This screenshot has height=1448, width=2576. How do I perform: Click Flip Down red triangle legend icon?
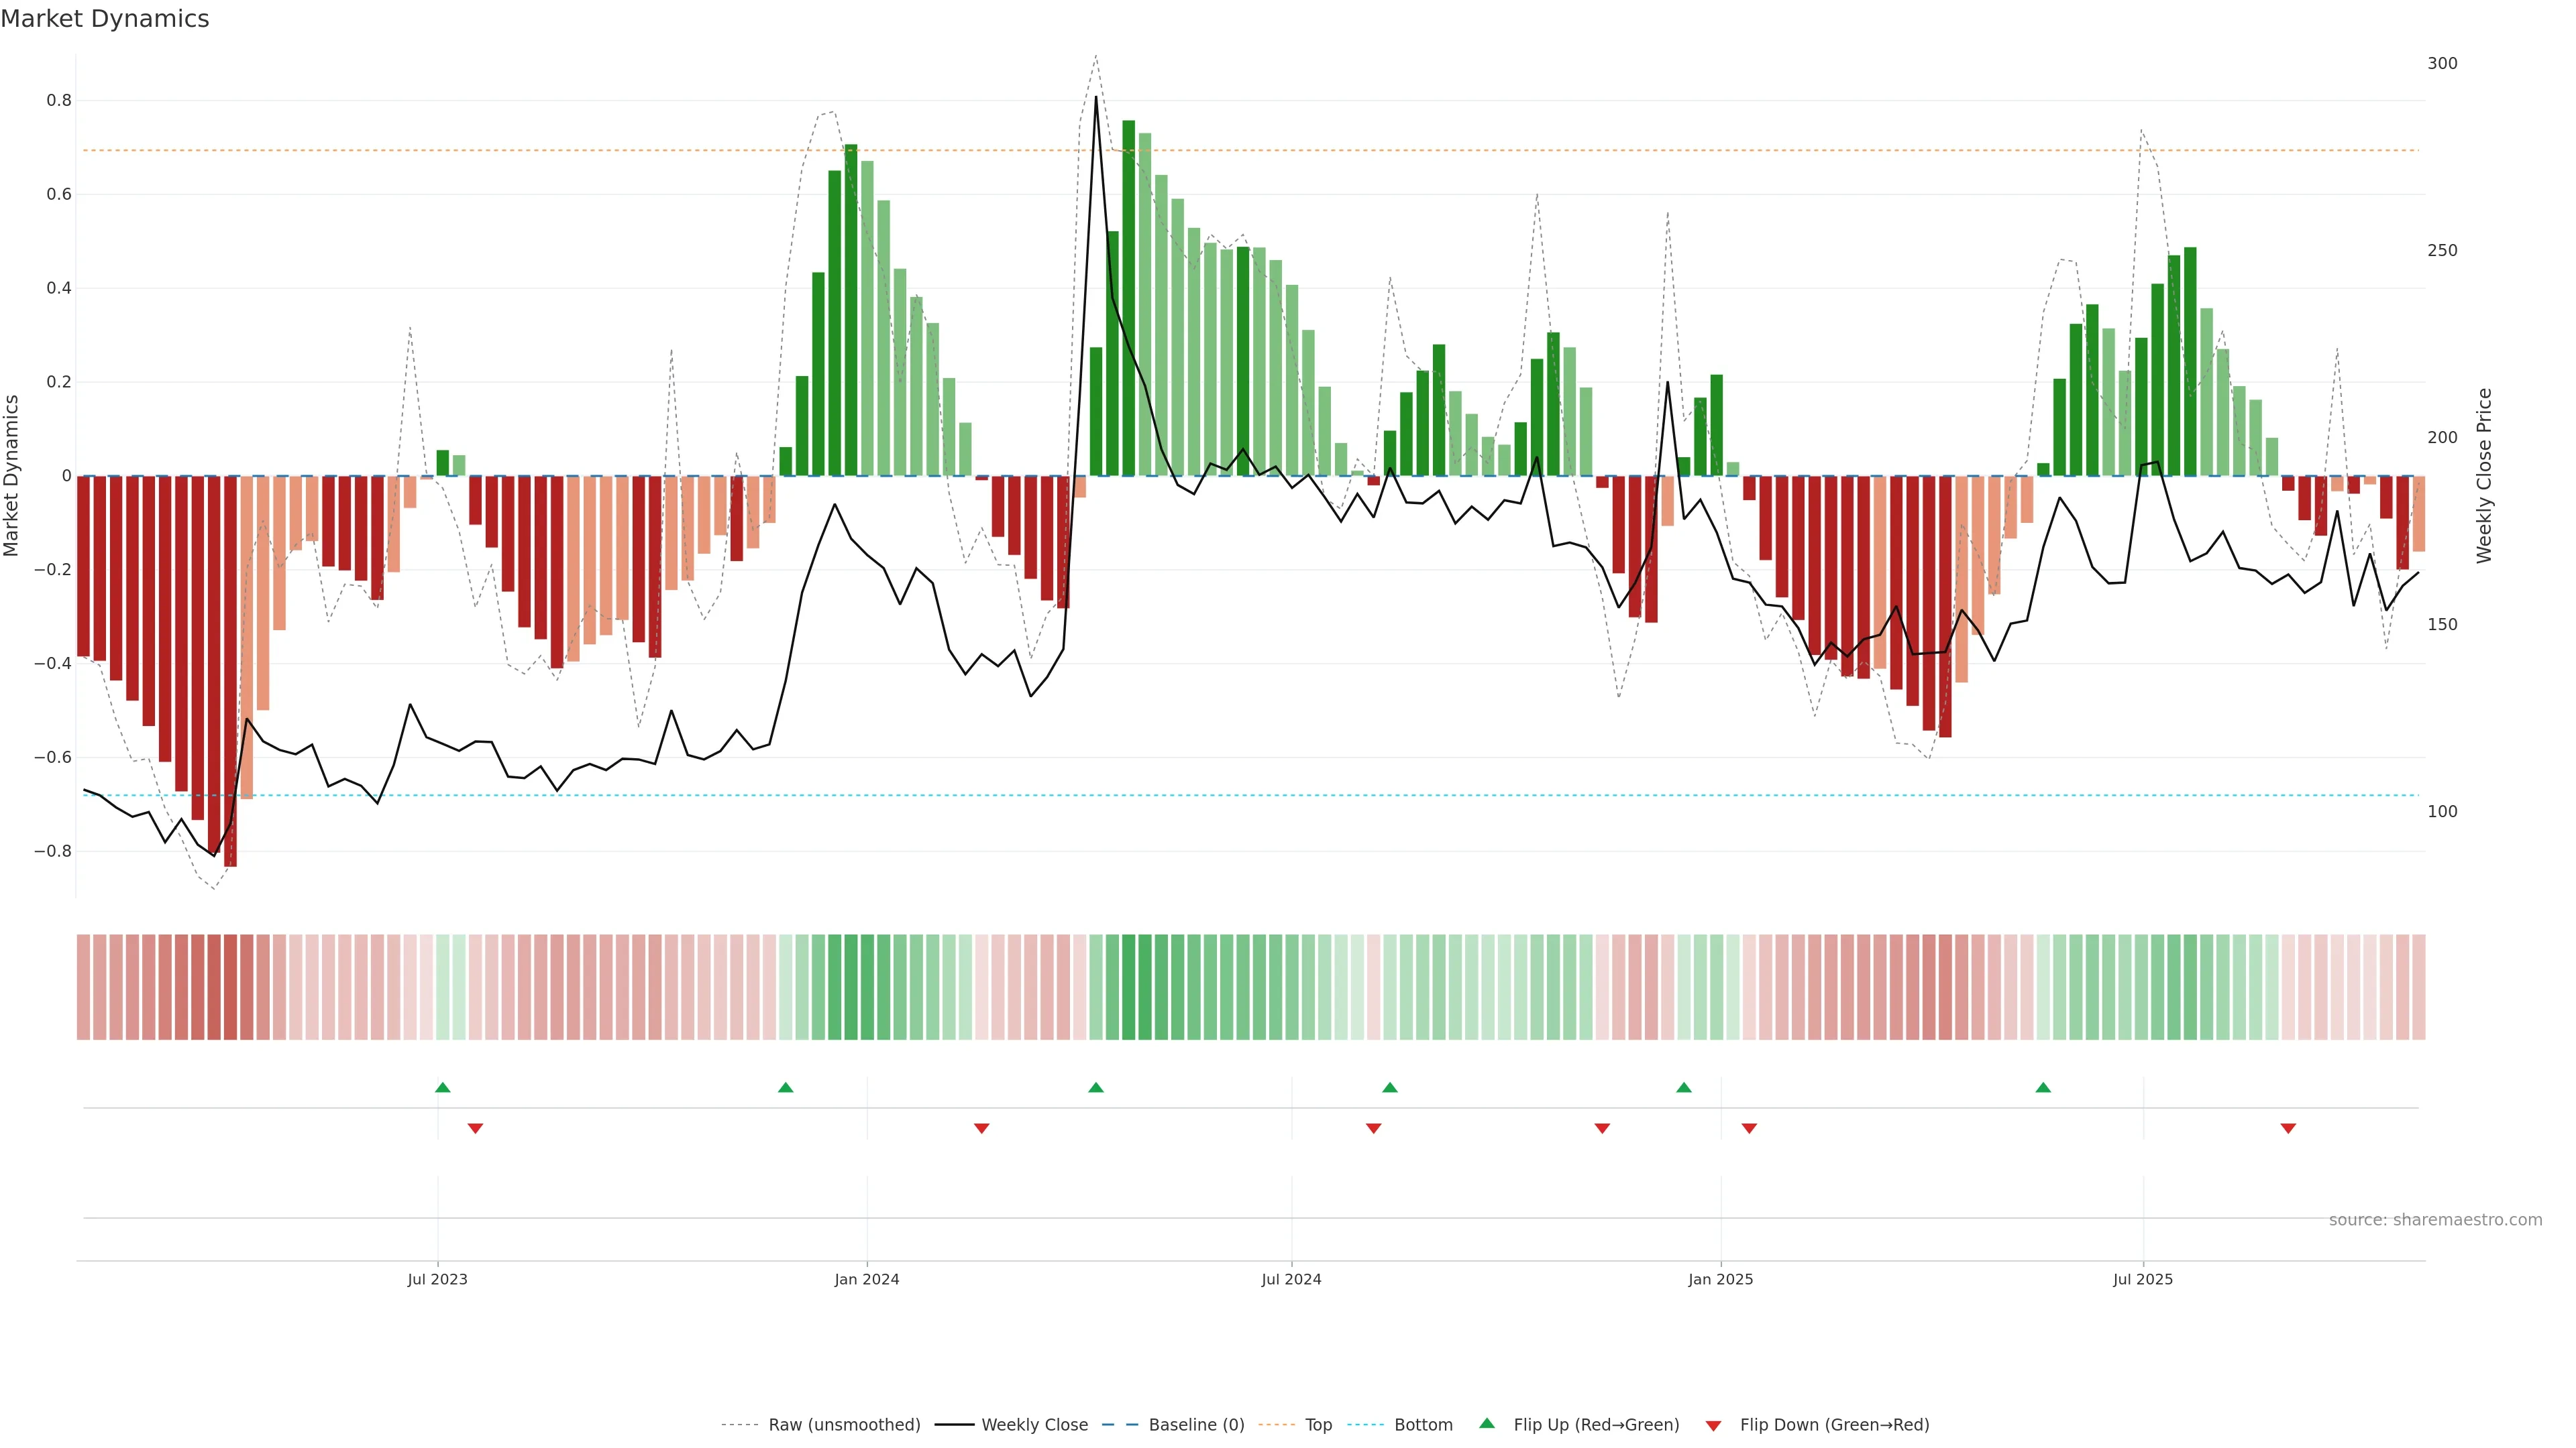[1713, 1426]
